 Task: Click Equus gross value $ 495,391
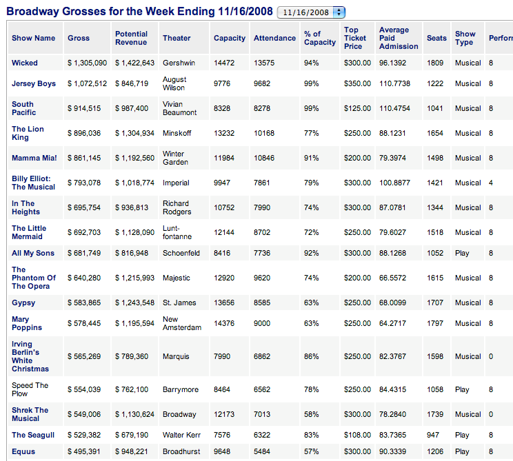[84, 451]
